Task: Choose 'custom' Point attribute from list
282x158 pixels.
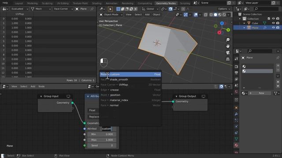Action: pyautogui.click(x=130, y=74)
